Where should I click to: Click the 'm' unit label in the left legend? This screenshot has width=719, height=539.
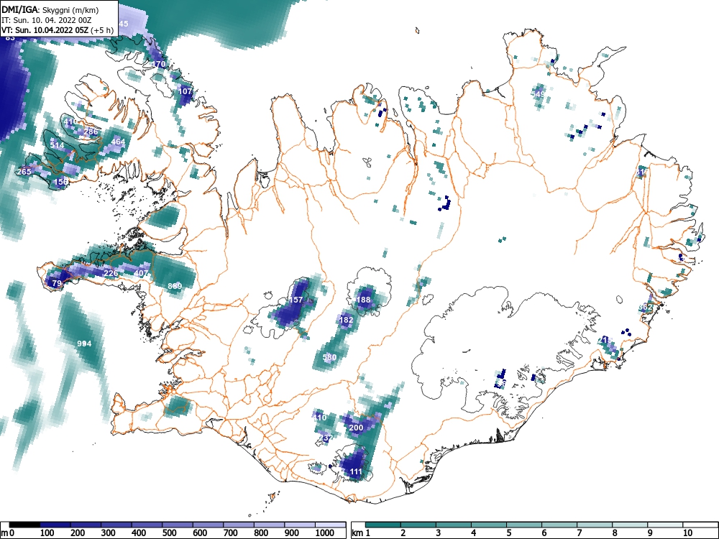4,533
